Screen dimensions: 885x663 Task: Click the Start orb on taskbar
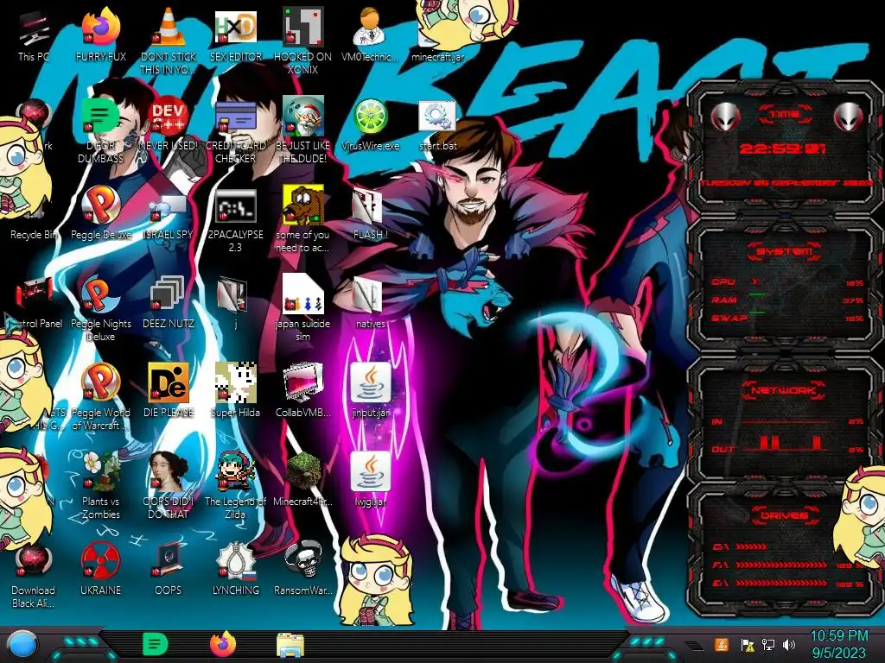(22, 645)
